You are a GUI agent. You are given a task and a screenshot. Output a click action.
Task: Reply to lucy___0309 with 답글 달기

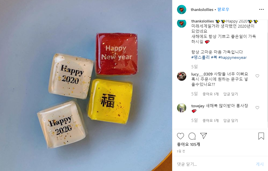(x=231, y=94)
